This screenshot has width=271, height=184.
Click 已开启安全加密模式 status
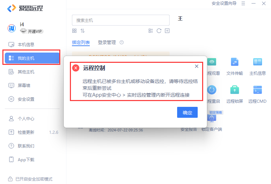[30, 179]
